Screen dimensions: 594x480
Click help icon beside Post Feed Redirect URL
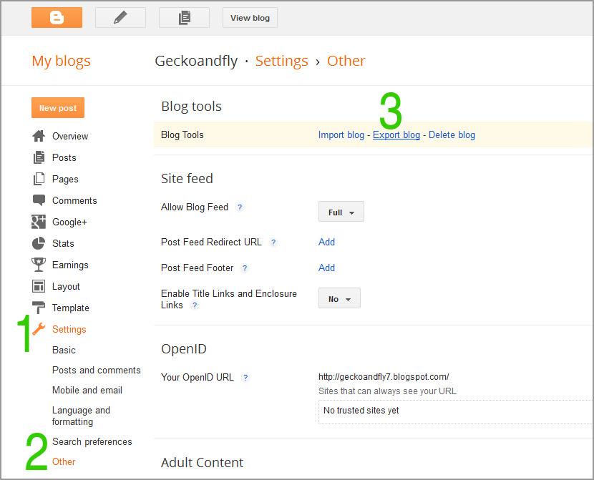click(273, 243)
